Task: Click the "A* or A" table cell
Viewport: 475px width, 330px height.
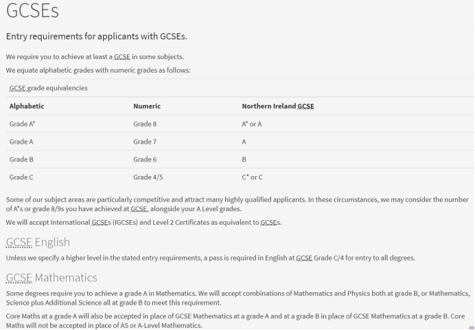Action: (252, 124)
